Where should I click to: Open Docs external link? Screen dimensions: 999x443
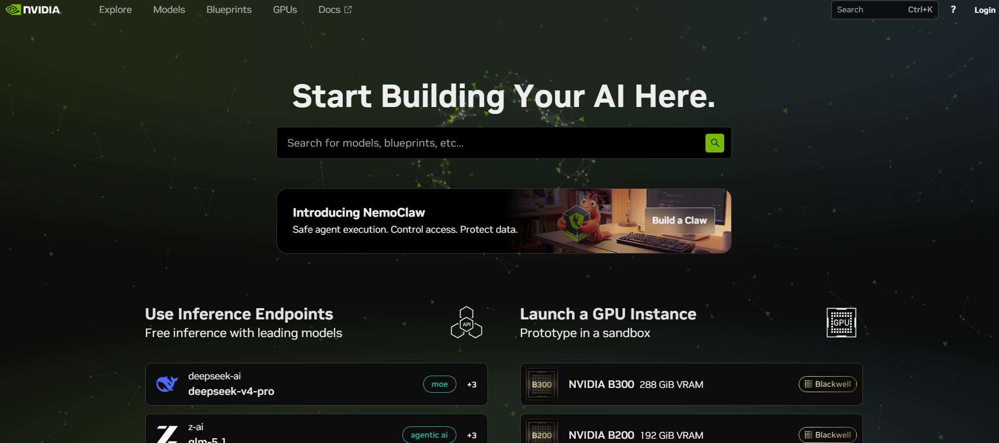(x=335, y=10)
